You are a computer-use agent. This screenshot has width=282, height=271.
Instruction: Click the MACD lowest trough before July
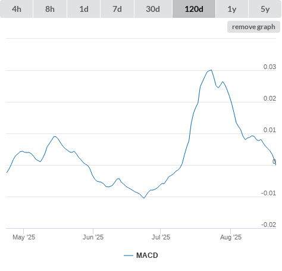[144, 198]
